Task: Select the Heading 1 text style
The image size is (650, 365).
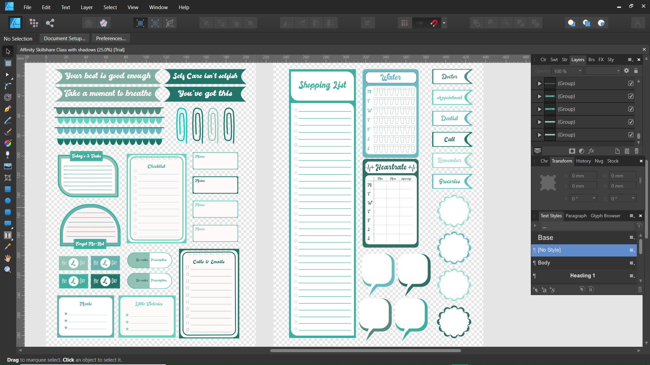Action: click(584, 276)
